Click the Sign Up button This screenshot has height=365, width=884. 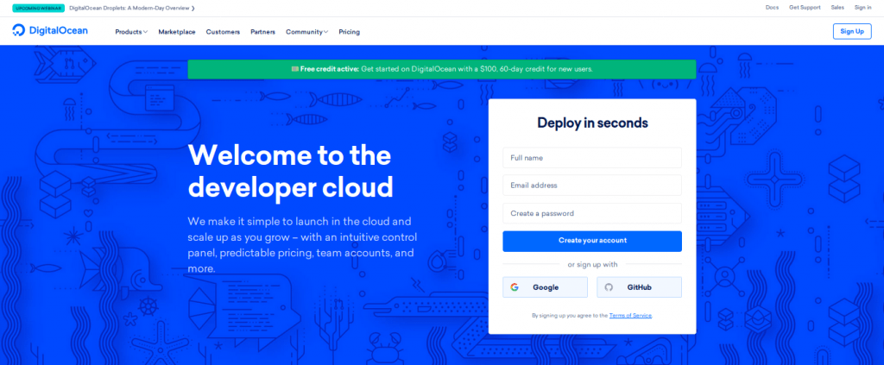click(x=852, y=32)
